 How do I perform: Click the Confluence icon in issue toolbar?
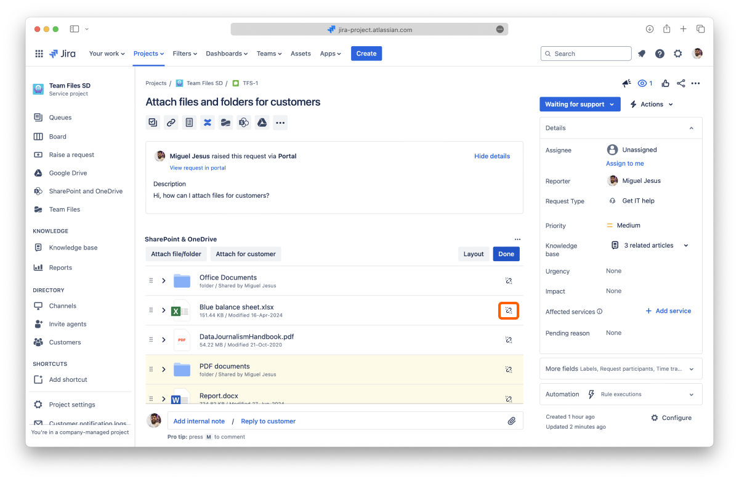(208, 123)
